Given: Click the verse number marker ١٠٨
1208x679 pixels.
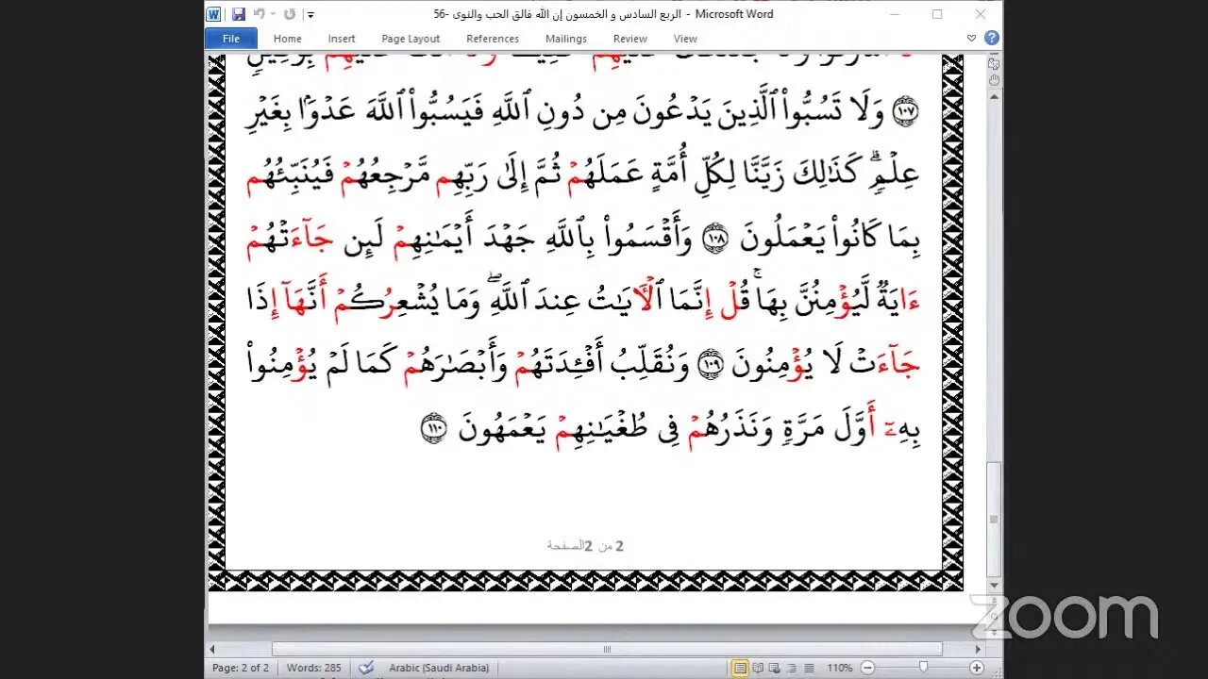Looking at the screenshot, I should click(713, 239).
